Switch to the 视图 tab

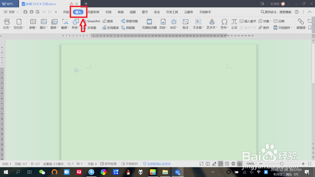click(133, 12)
